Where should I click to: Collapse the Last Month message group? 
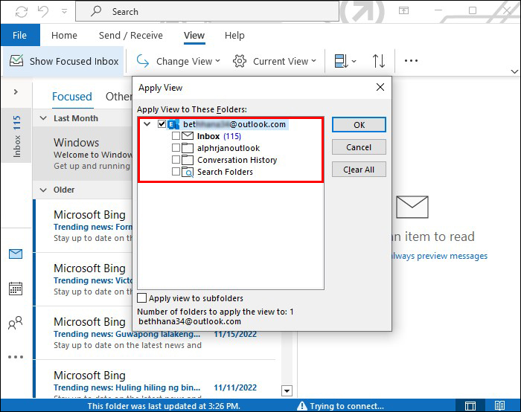43,118
